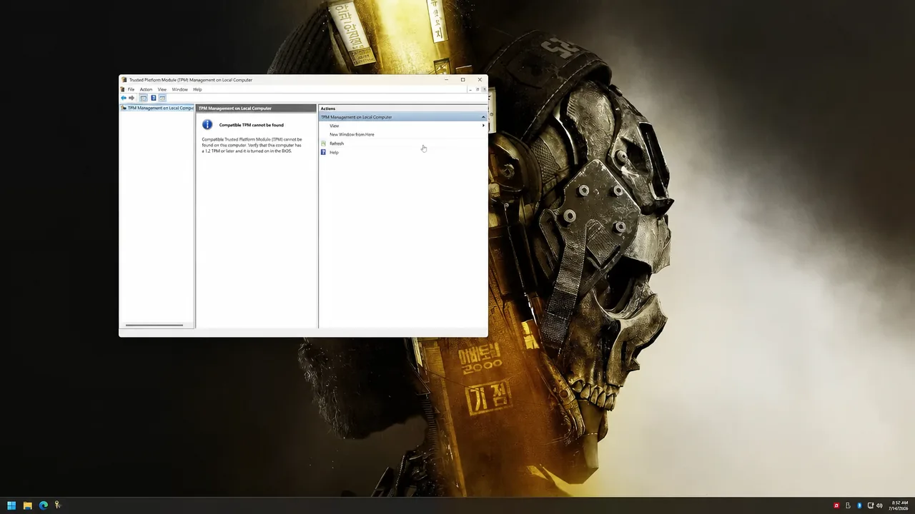Click the console tree horizontal scrollbar
This screenshot has width=915, height=514.
click(x=154, y=326)
